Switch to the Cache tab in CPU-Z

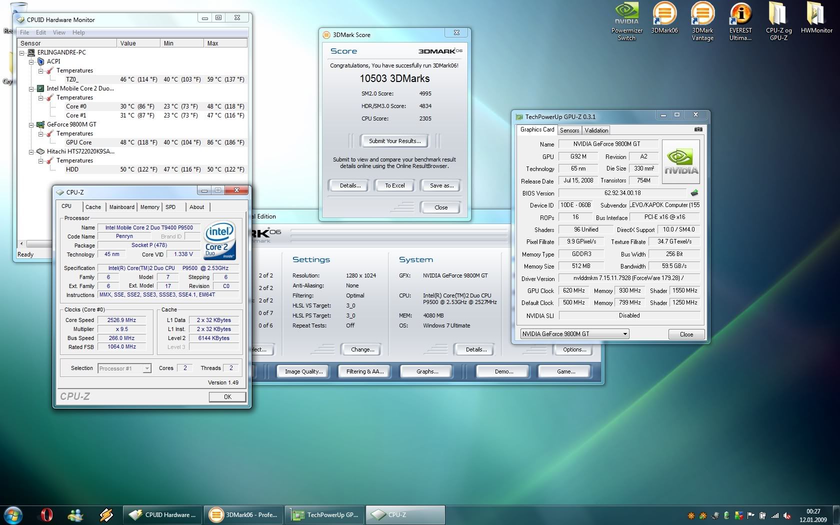[93, 207]
